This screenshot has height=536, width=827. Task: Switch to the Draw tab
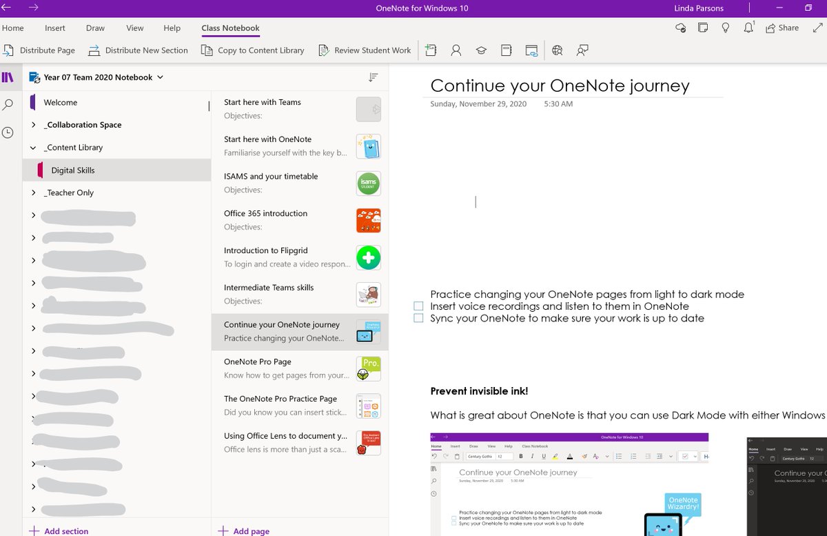95,28
